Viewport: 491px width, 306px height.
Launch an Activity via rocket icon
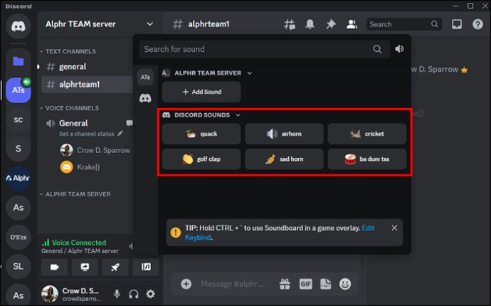(115, 267)
